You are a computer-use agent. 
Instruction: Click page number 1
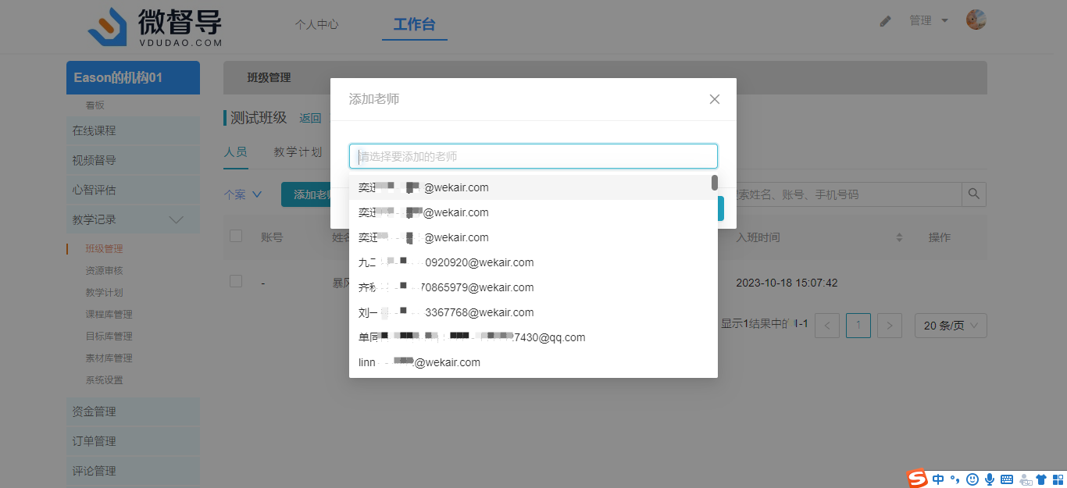pos(858,326)
